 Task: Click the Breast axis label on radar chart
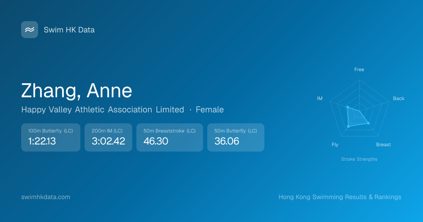pos(384,144)
